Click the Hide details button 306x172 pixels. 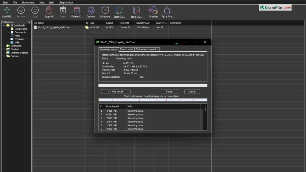[116, 91]
